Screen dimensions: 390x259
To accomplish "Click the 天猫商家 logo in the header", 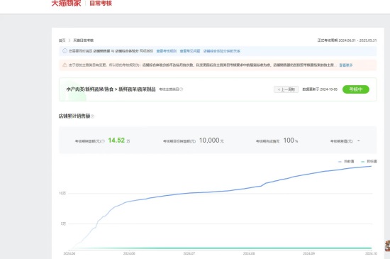I will 66,3.
